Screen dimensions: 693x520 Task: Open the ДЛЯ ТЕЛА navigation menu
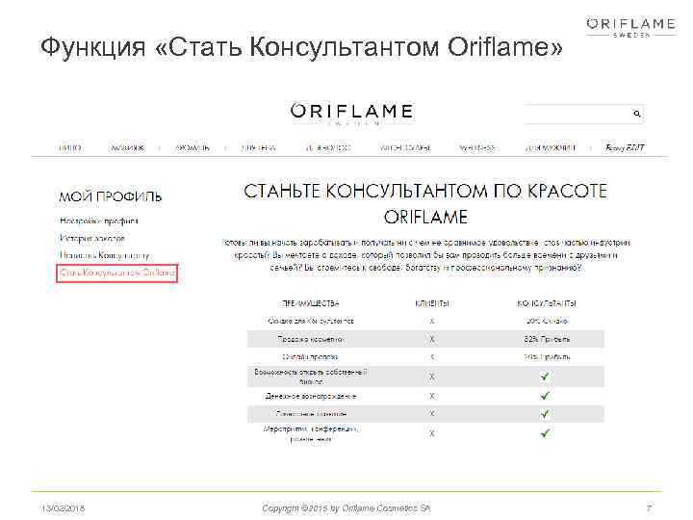[x=258, y=147]
